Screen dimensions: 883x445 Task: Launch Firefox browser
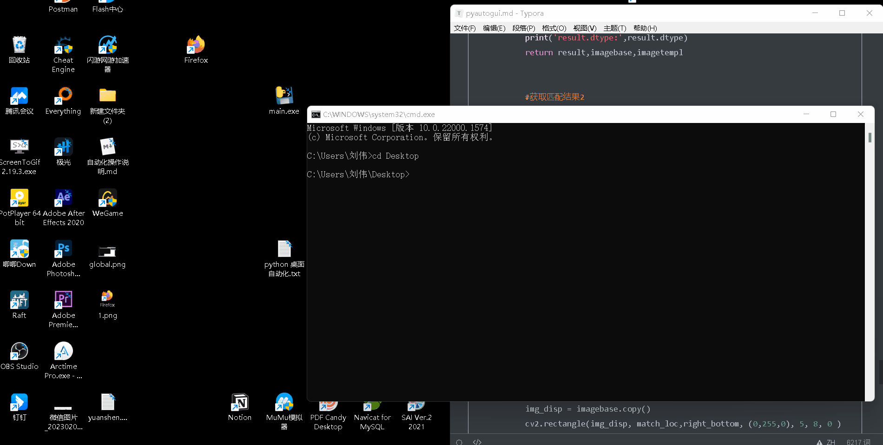pyautogui.click(x=195, y=45)
